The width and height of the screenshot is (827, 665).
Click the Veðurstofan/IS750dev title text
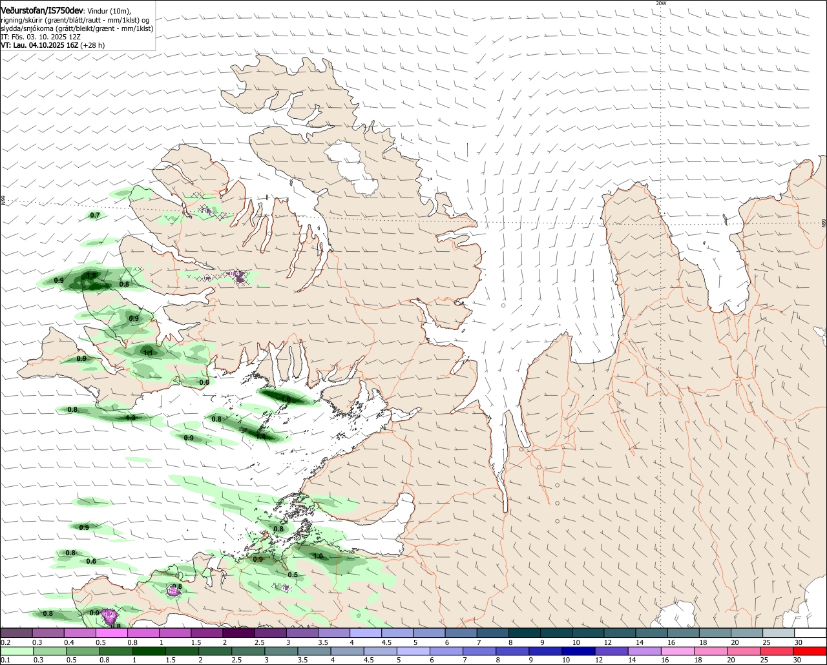pyautogui.click(x=42, y=10)
